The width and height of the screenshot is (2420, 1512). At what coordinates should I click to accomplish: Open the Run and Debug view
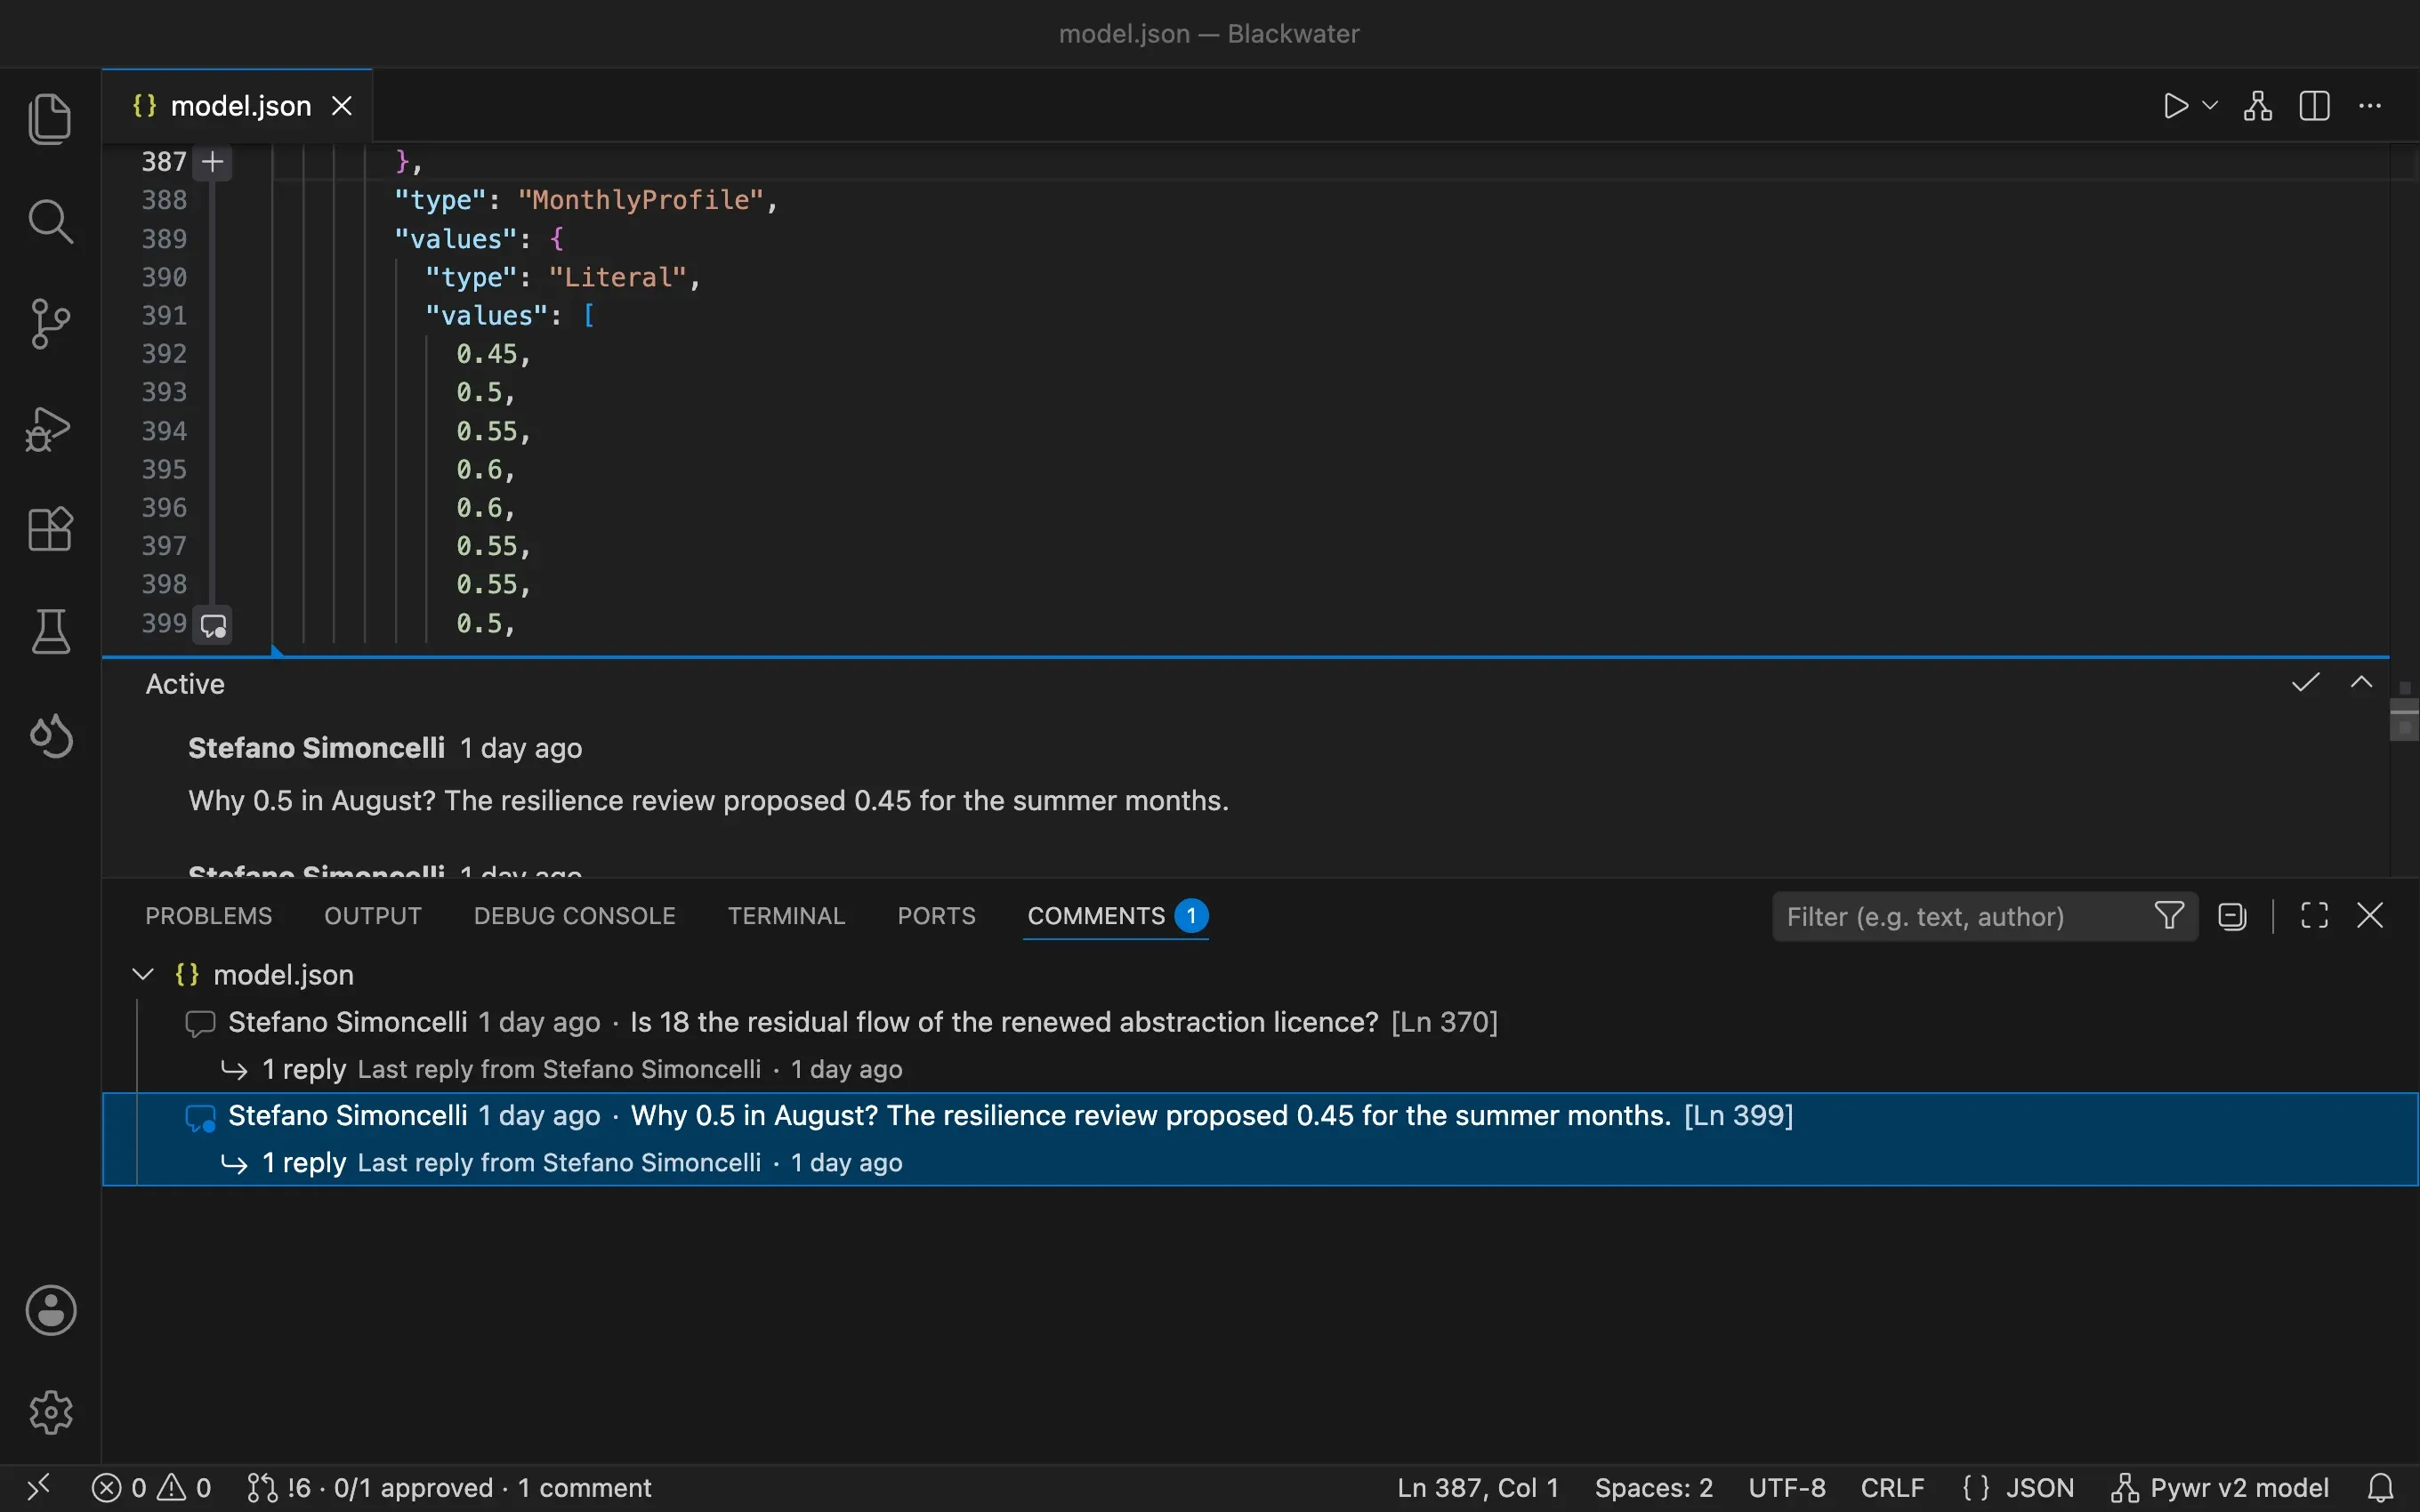(x=50, y=428)
